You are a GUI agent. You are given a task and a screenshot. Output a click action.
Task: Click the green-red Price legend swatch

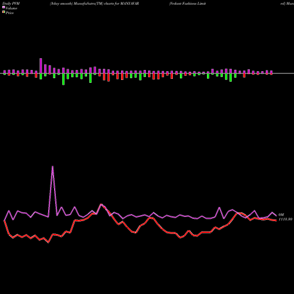[x=4, y=12]
